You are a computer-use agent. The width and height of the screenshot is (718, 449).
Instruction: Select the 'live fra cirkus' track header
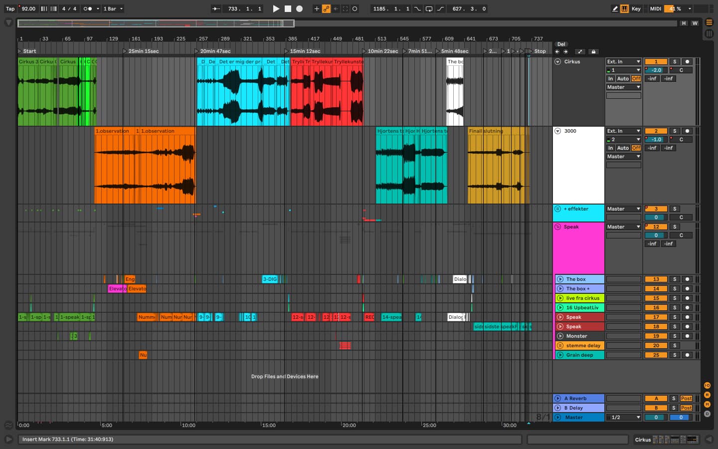coord(579,298)
